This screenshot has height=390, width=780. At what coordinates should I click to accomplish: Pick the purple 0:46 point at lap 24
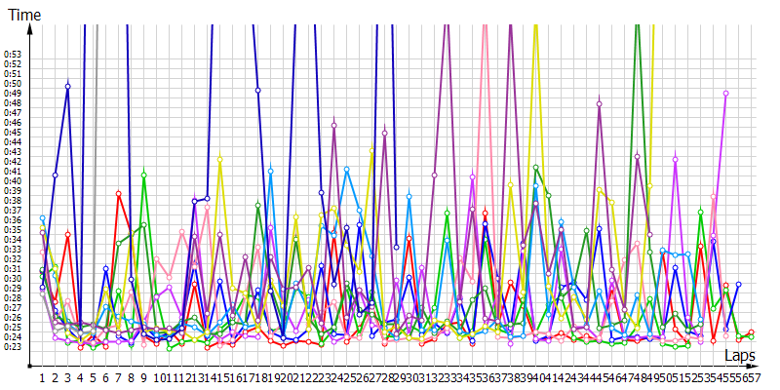click(334, 124)
